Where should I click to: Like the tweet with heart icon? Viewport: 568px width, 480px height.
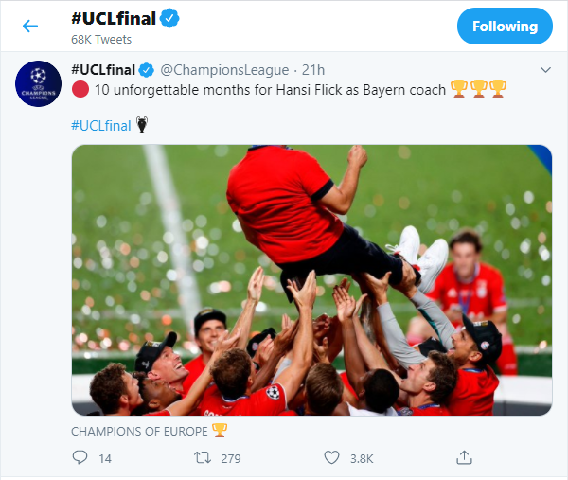point(332,457)
